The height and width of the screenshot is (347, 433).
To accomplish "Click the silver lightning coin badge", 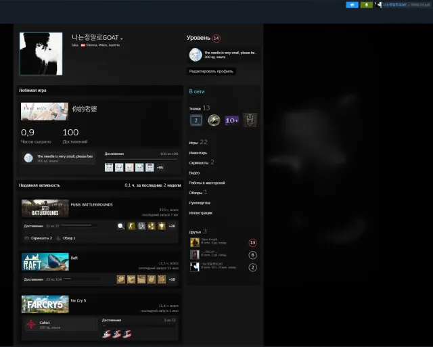I will (x=214, y=120).
